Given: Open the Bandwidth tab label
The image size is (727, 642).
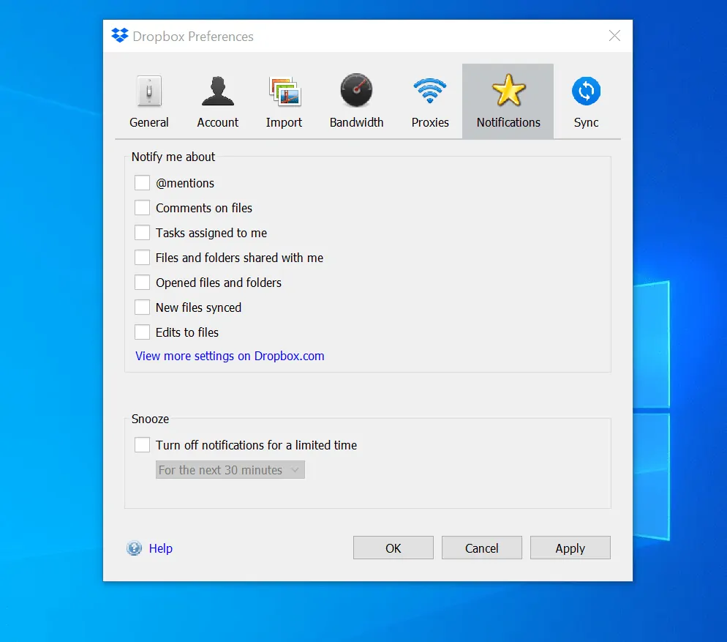Looking at the screenshot, I should 356,122.
